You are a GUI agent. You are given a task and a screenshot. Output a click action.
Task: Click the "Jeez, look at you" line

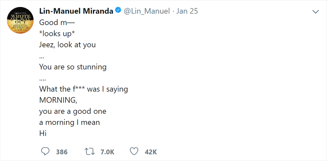coord(67,44)
